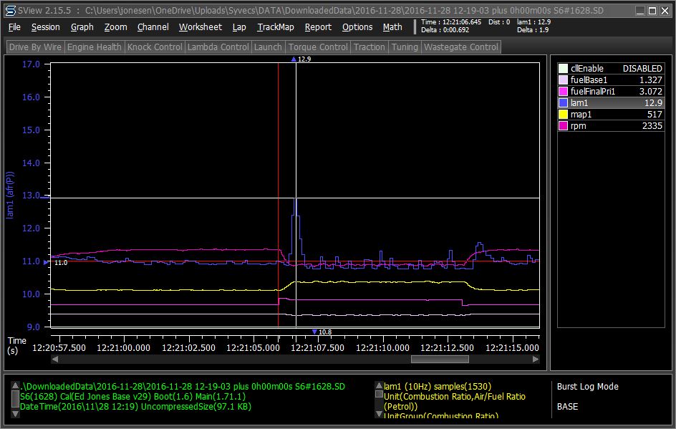
Task: Open the Math menu
Action: point(392,27)
